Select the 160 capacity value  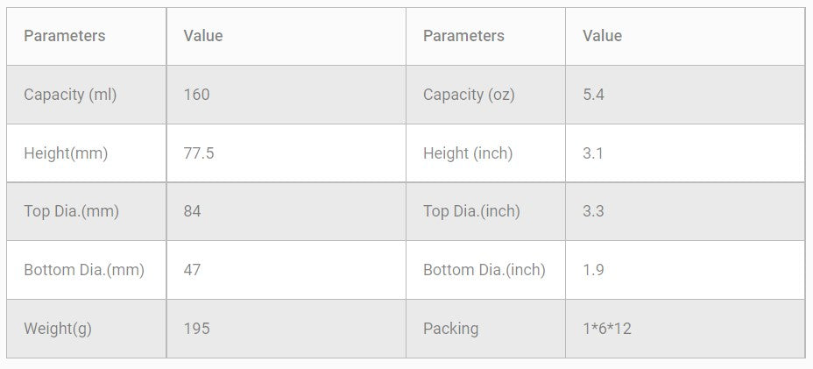click(x=197, y=95)
